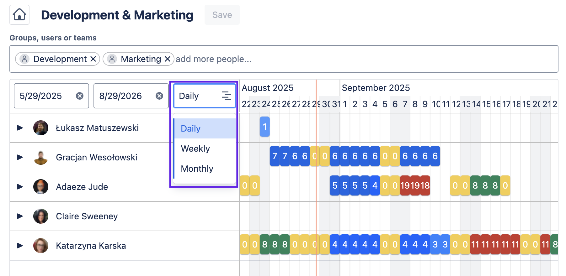Open the Daily granularity dropdown
Screen dimensions: 566x276
[x=204, y=96]
